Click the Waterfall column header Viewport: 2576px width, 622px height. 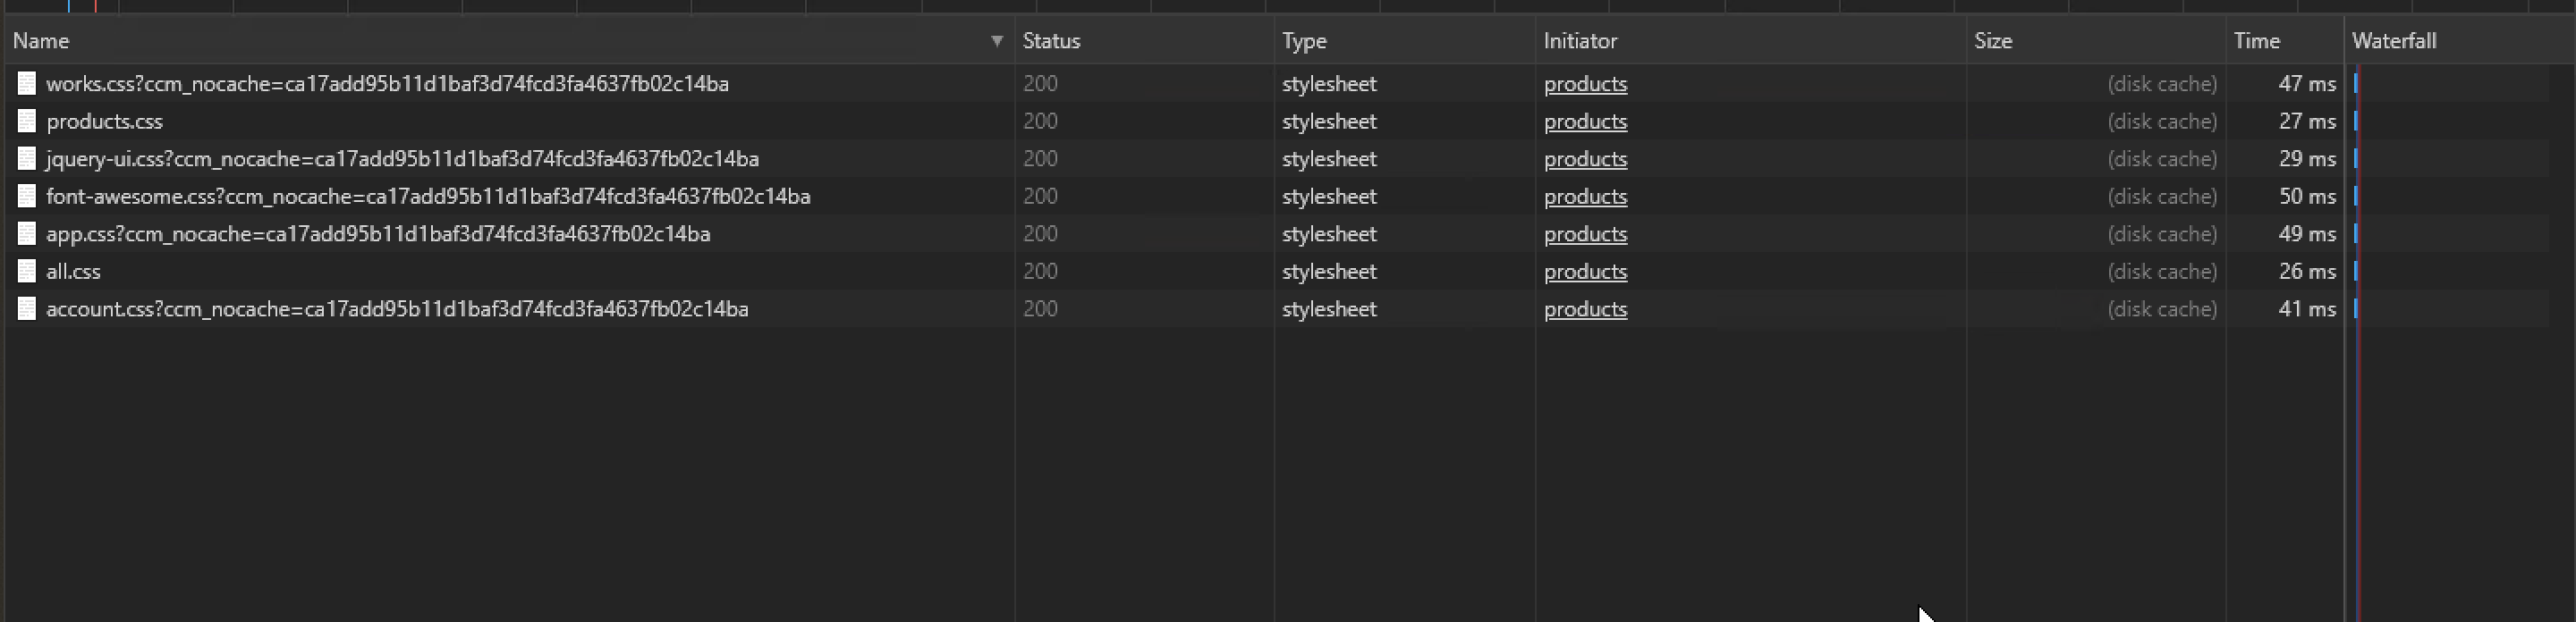(2460, 41)
